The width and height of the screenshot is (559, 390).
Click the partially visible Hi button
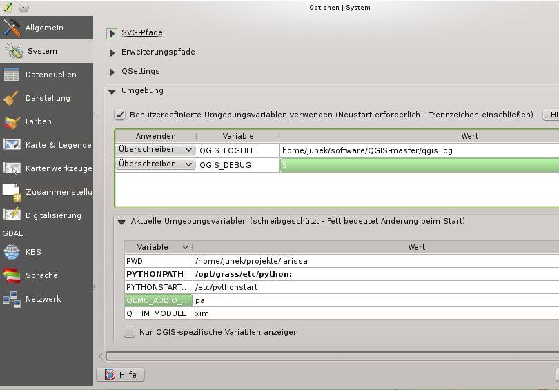point(551,115)
